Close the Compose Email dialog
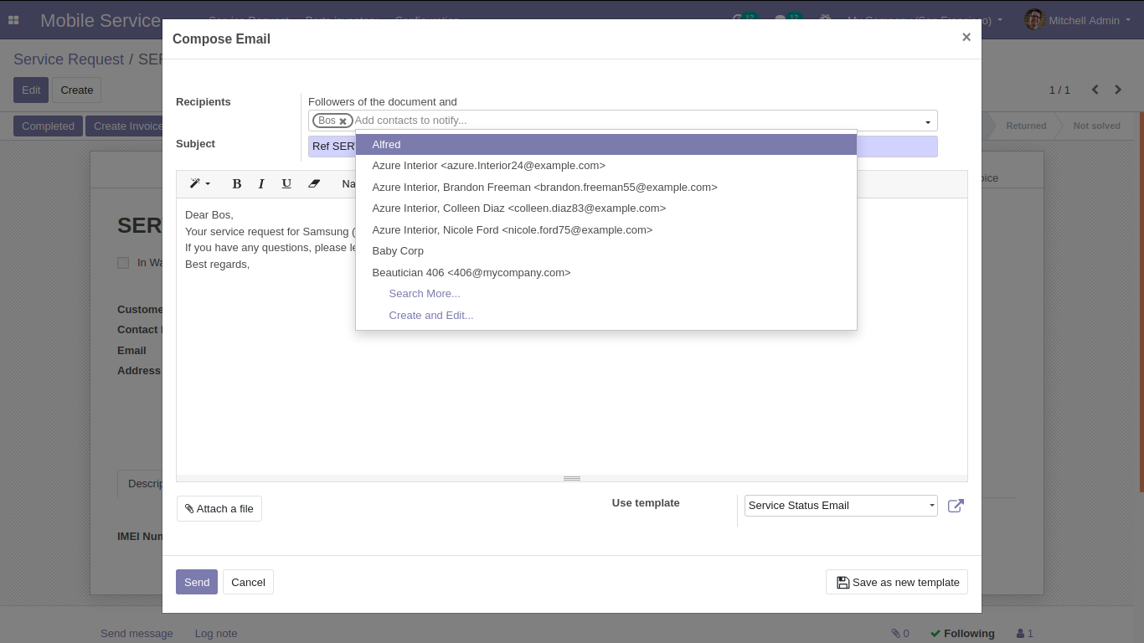 coord(966,38)
